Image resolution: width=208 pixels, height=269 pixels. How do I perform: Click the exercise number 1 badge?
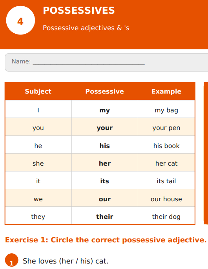pos(11,260)
